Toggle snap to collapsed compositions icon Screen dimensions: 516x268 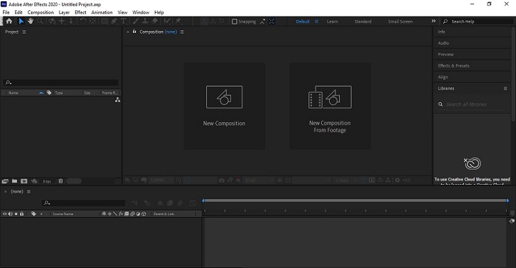point(272,21)
